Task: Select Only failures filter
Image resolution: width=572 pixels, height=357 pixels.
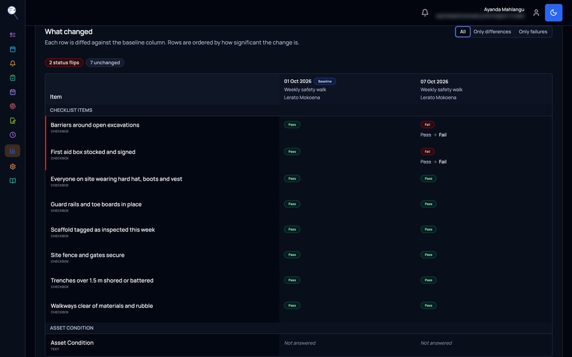Action: (x=532, y=32)
